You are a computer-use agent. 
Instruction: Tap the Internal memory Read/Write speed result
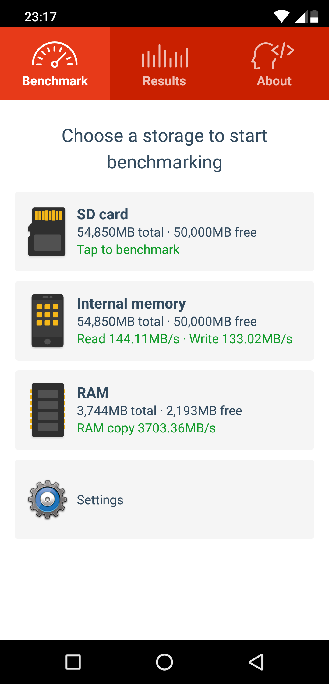pyautogui.click(x=185, y=339)
